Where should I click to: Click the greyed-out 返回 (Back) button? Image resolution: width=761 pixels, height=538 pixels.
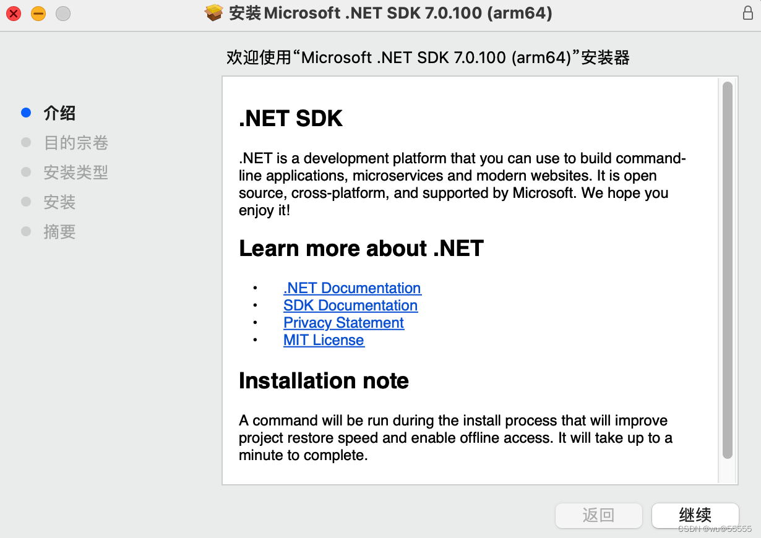click(x=598, y=515)
